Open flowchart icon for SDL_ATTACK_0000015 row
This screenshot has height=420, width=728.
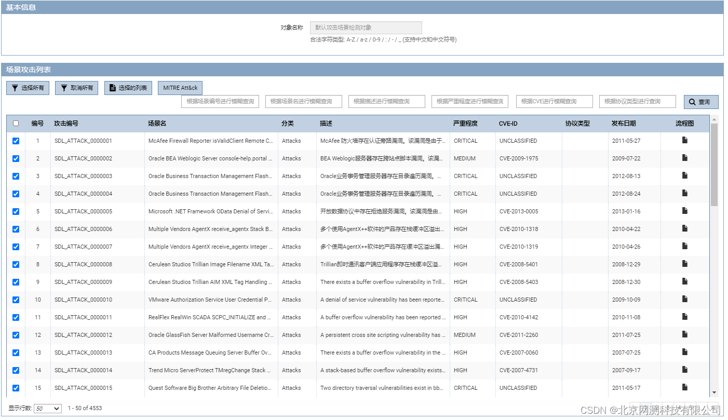(685, 387)
